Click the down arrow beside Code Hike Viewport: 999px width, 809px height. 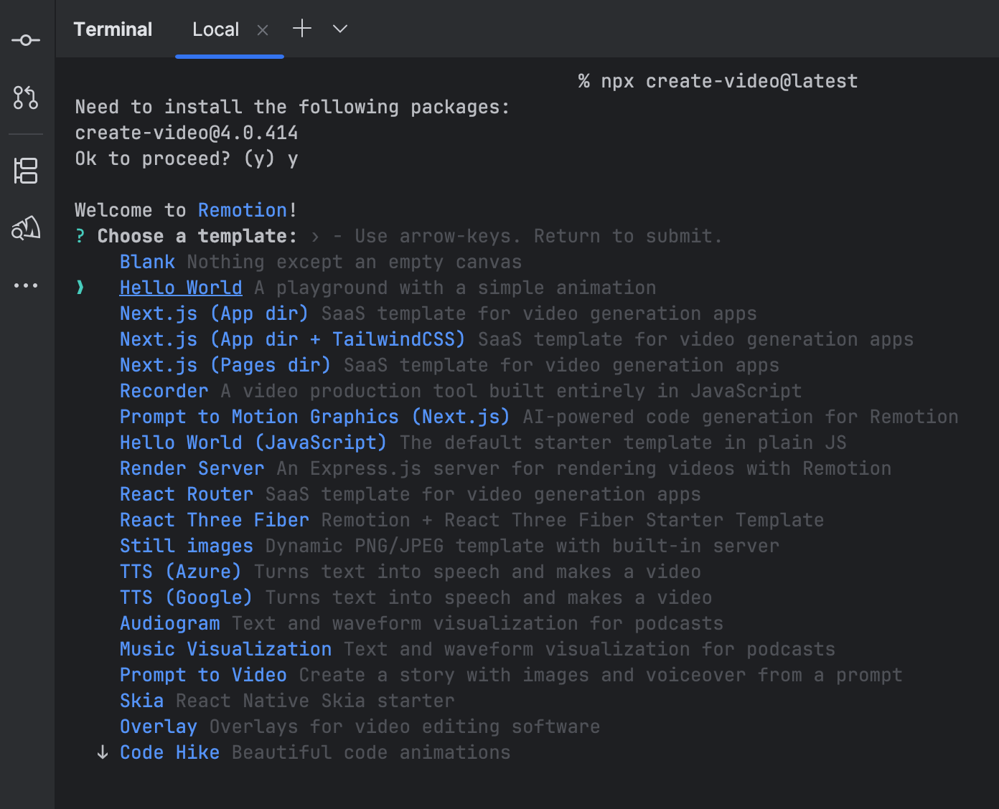[x=103, y=752]
